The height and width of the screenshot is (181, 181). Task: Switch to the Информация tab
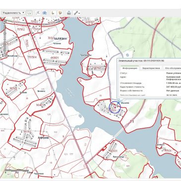[x=130, y=68]
